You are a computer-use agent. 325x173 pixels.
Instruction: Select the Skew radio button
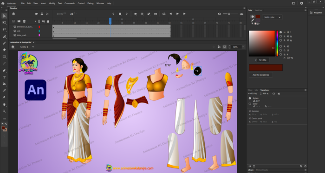point(250,104)
